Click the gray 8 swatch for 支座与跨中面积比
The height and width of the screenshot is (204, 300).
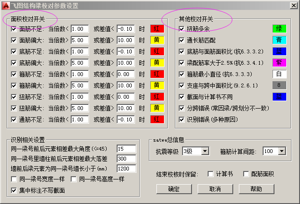(279, 85)
